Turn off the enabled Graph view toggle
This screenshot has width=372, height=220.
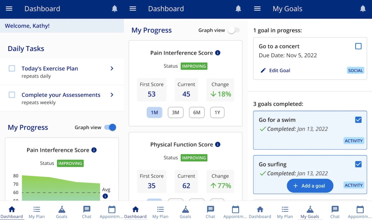(x=110, y=127)
